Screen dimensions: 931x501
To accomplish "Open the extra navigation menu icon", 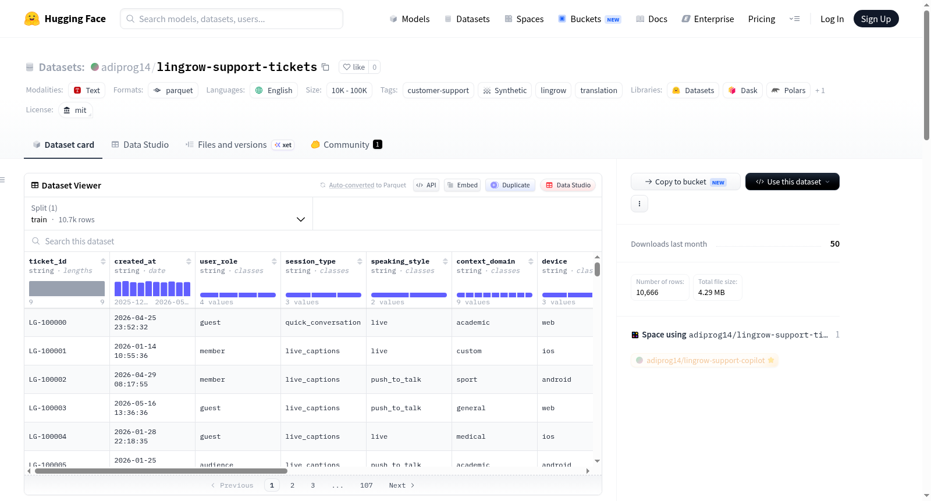I will click(x=794, y=19).
